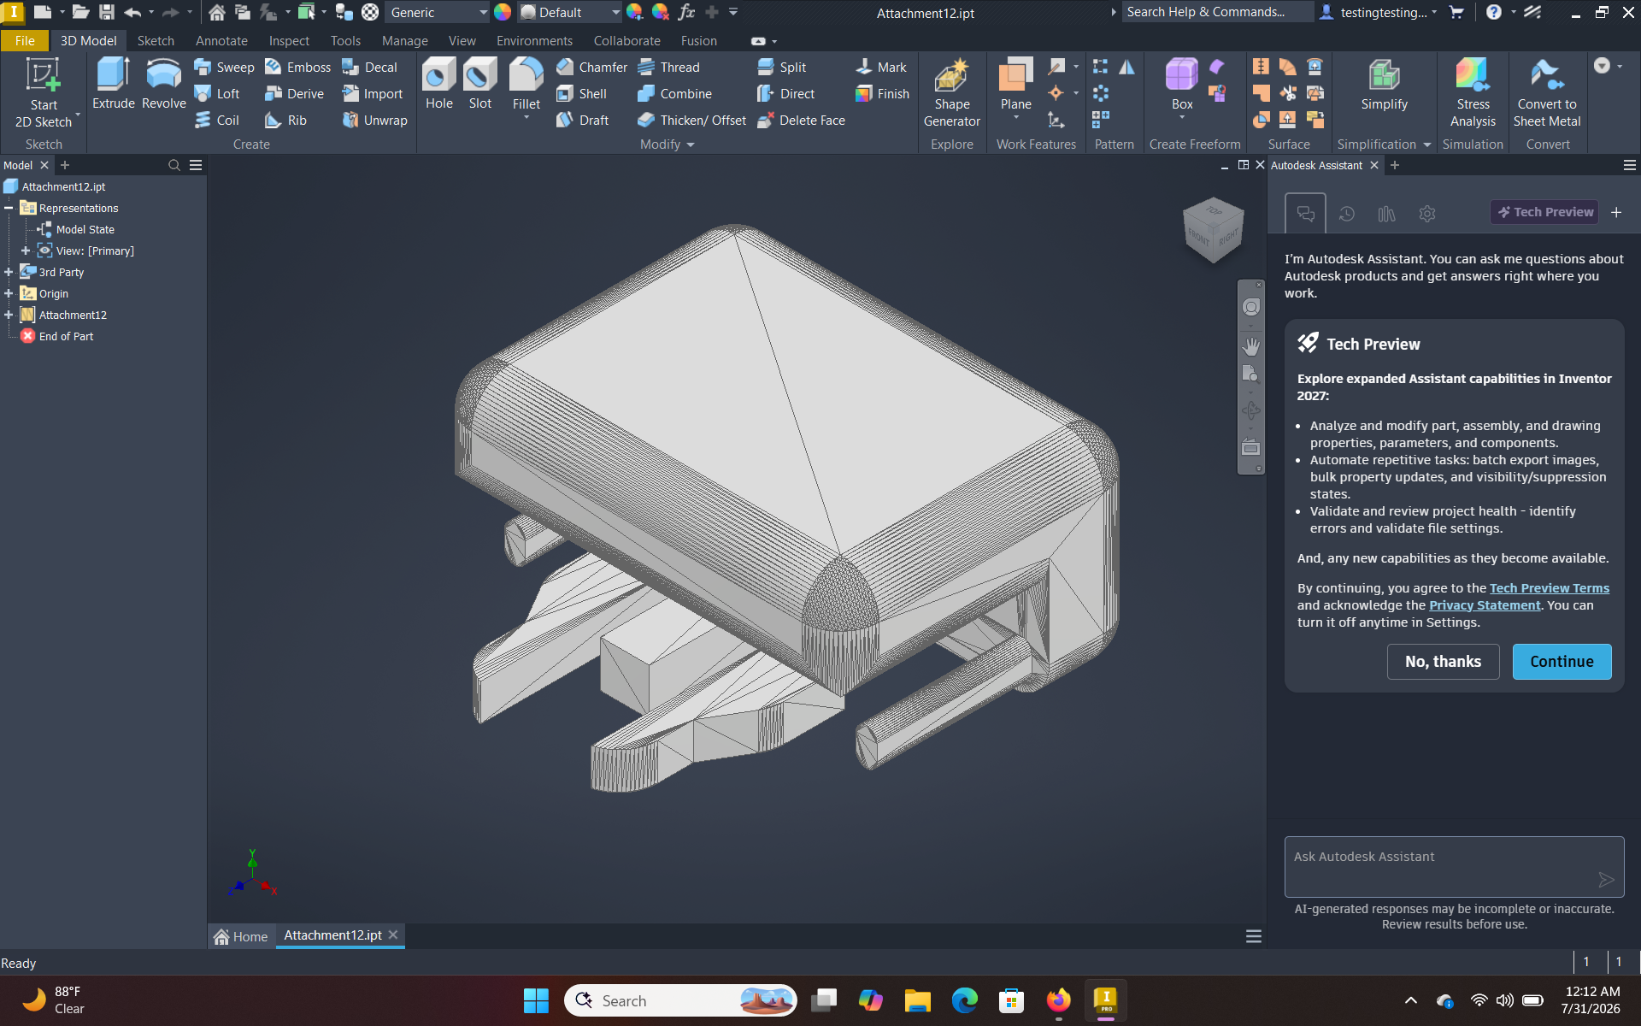Image resolution: width=1641 pixels, height=1026 pixels.
Task: Open the Tech Preview Terms link
Action: (1549, 588)
